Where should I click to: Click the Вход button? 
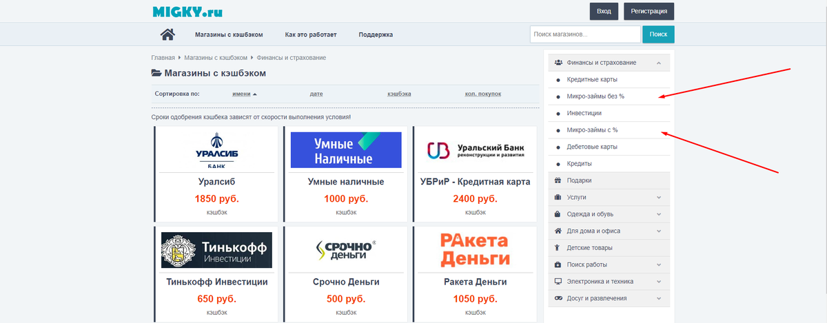(x=604, y=12)
